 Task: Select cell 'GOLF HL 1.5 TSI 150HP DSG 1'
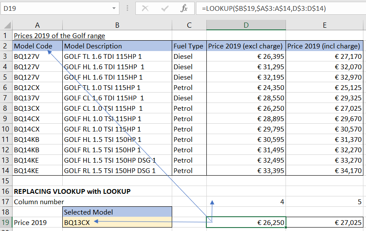coord(117,160)
